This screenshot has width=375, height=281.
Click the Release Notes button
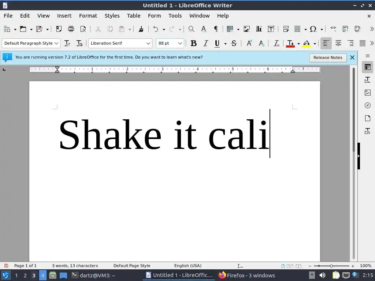point(328,57)
